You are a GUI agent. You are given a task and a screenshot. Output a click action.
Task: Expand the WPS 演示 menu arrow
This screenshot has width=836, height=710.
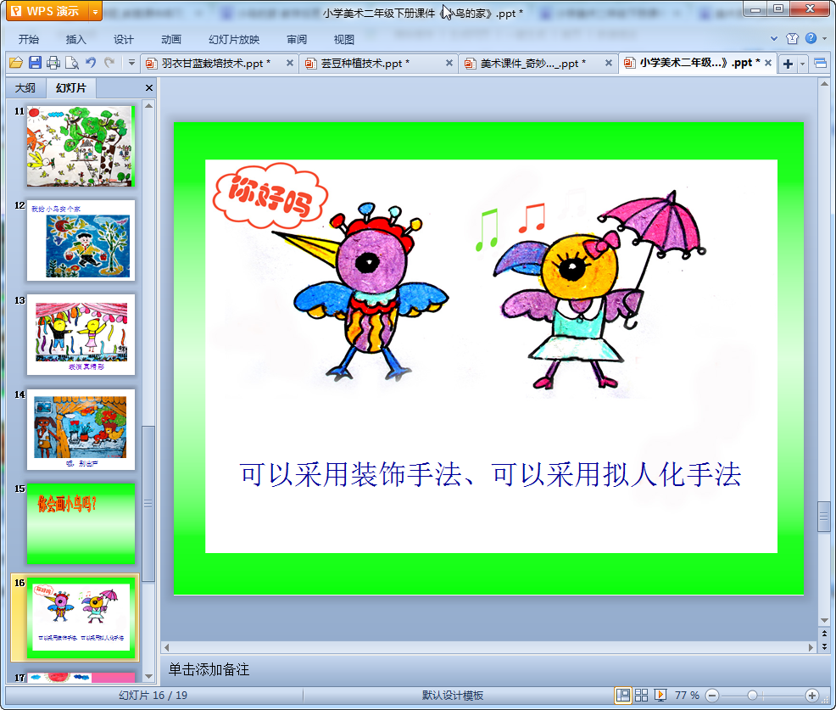pos(96,11)
